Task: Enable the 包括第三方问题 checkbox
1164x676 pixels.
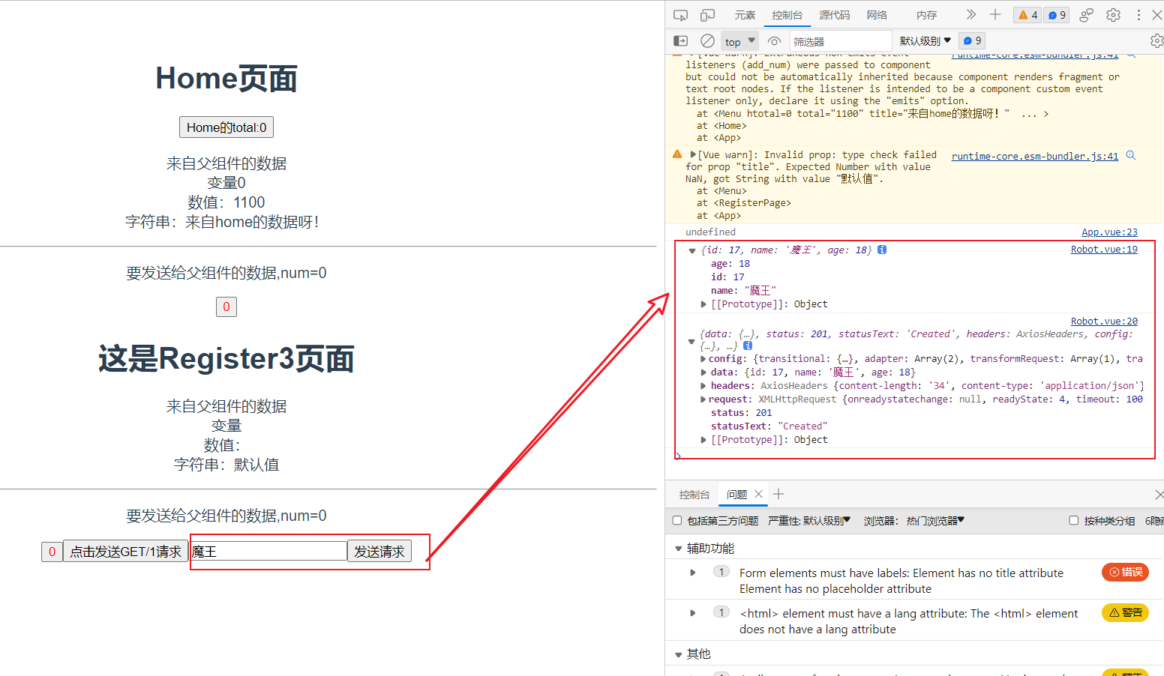Action: point(677,520)
